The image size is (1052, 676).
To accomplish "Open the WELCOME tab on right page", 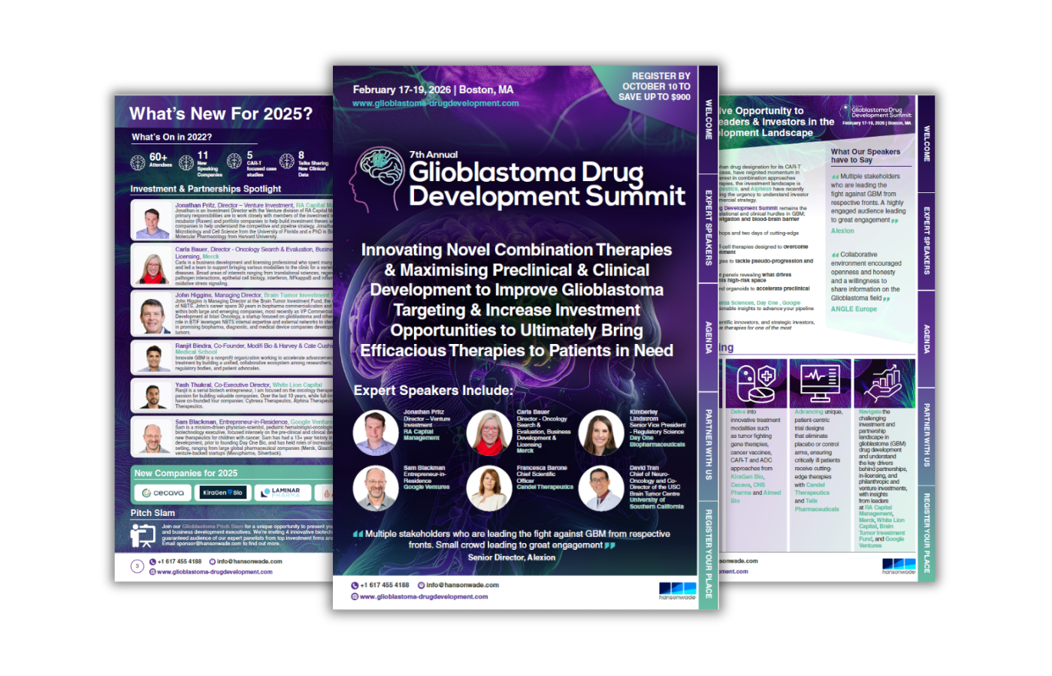I will [x=927, y=143].
